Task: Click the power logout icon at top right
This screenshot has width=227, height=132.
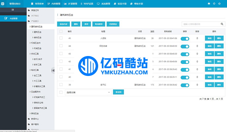Action: tap(219, 4)
